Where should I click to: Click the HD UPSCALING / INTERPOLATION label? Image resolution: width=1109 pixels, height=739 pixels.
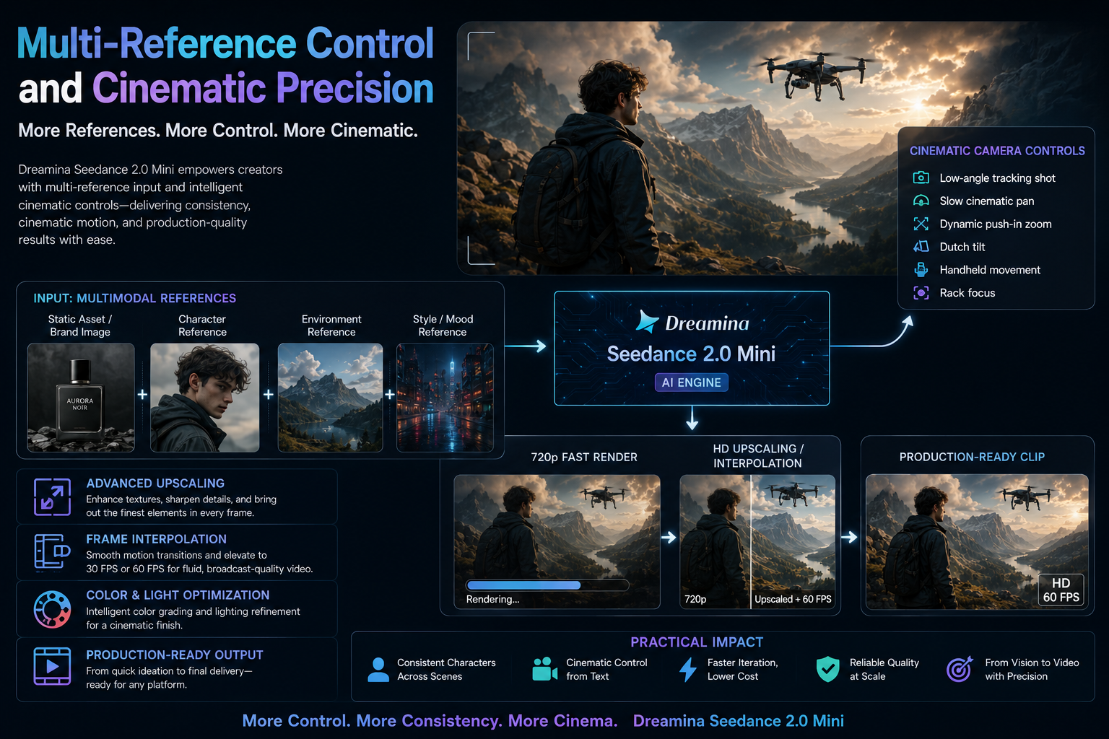[x=757, y=456]
